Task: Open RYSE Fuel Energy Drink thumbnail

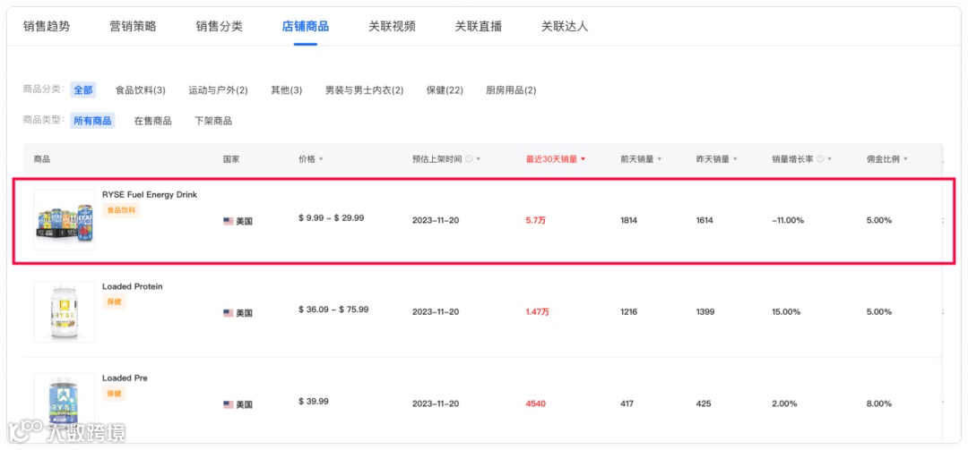Action: 65,220
